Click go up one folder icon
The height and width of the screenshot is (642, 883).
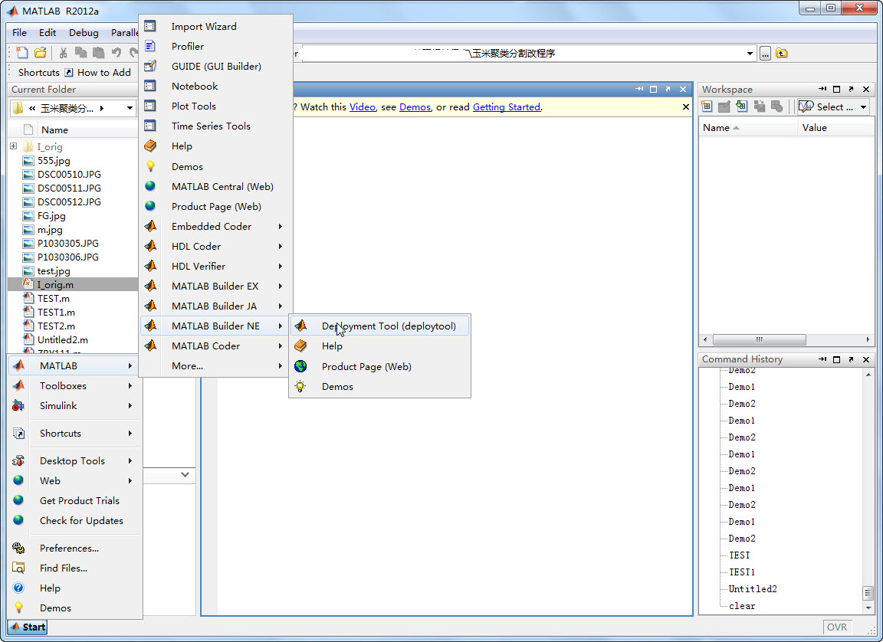click(x=782, y=54)
